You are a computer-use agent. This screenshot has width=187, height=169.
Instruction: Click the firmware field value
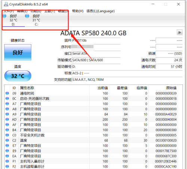click(96, 40)
